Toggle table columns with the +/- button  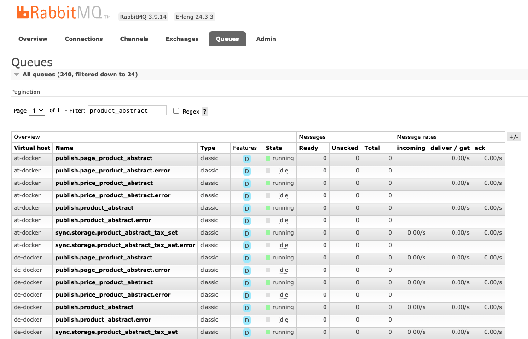pyautogui.click(x=514, y=137)
